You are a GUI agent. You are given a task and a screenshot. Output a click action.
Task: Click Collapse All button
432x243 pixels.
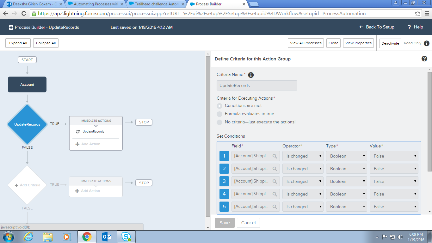(46, 43)
